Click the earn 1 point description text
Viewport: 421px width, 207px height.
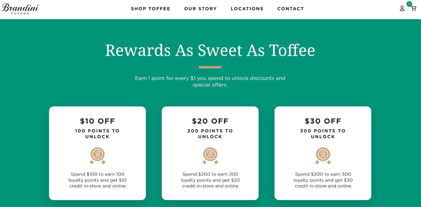point(210,81)
